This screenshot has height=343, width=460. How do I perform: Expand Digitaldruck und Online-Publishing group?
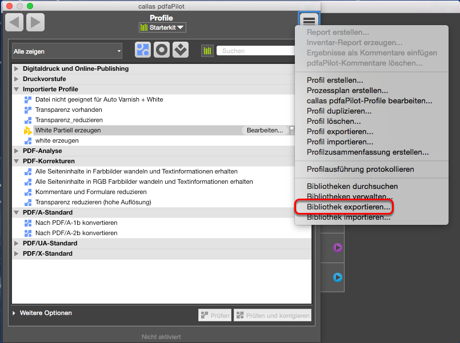17,68
